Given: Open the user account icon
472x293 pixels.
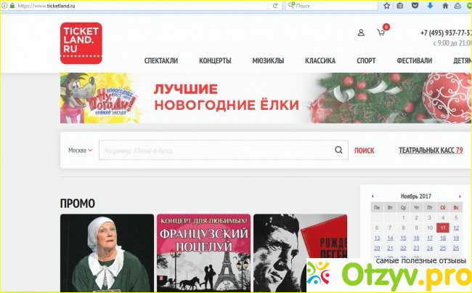Looking at the screenshot, I should click(x=361, y=33).
